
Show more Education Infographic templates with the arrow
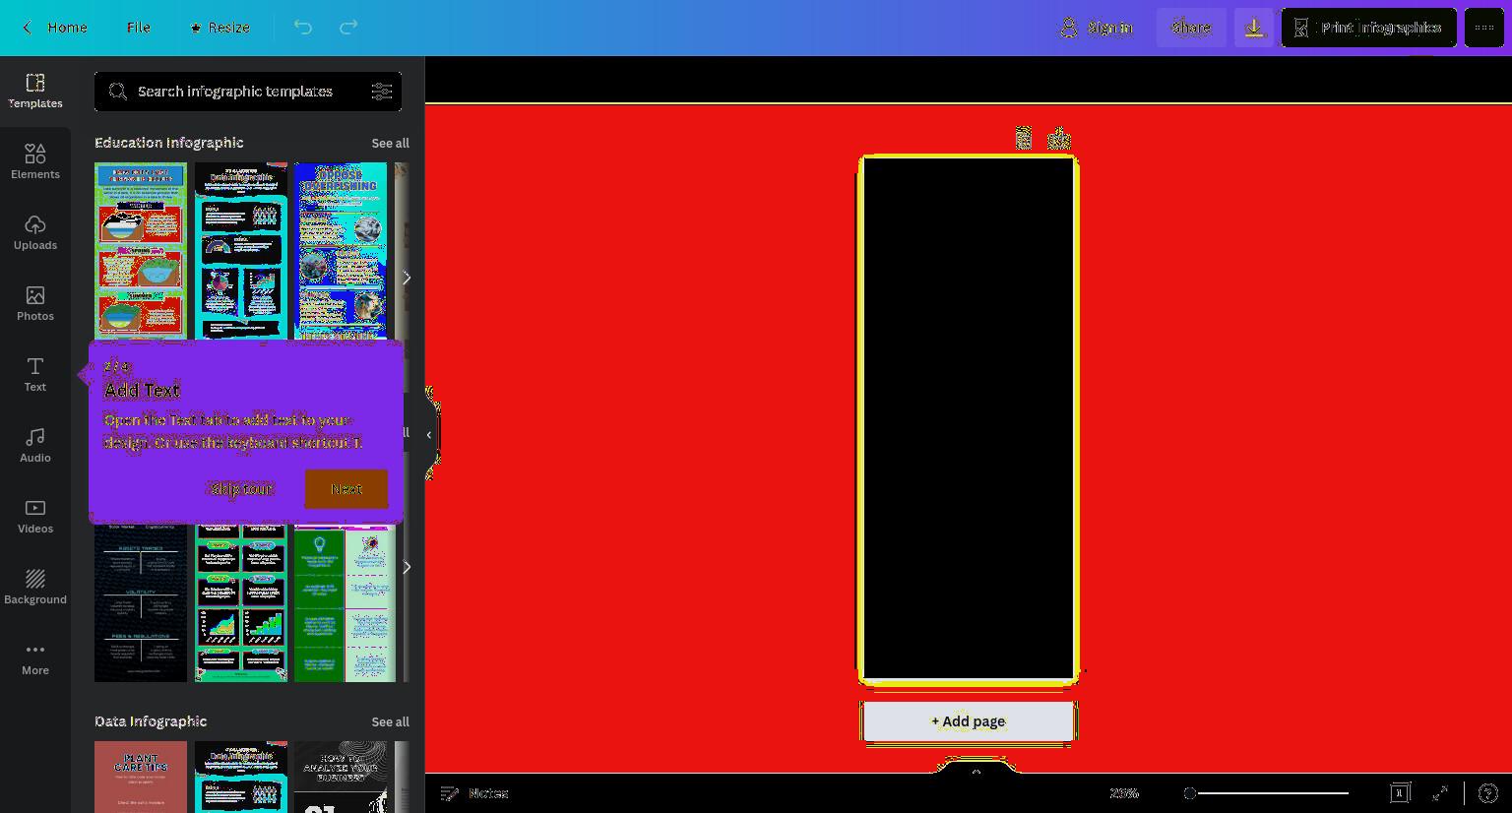pyautogui.click(x=406, y=278)
